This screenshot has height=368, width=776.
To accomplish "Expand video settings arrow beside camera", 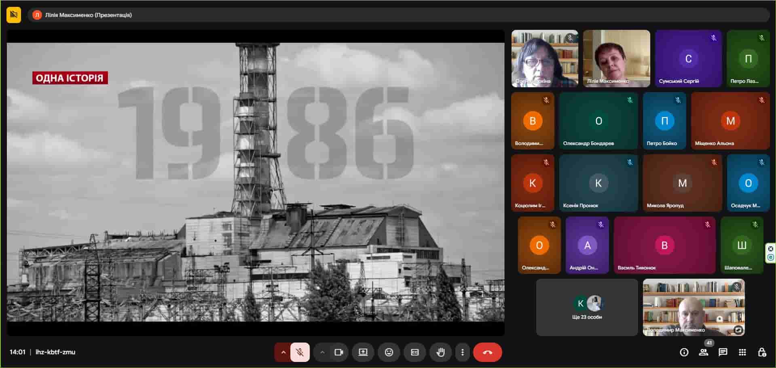I will coord(322,352).
